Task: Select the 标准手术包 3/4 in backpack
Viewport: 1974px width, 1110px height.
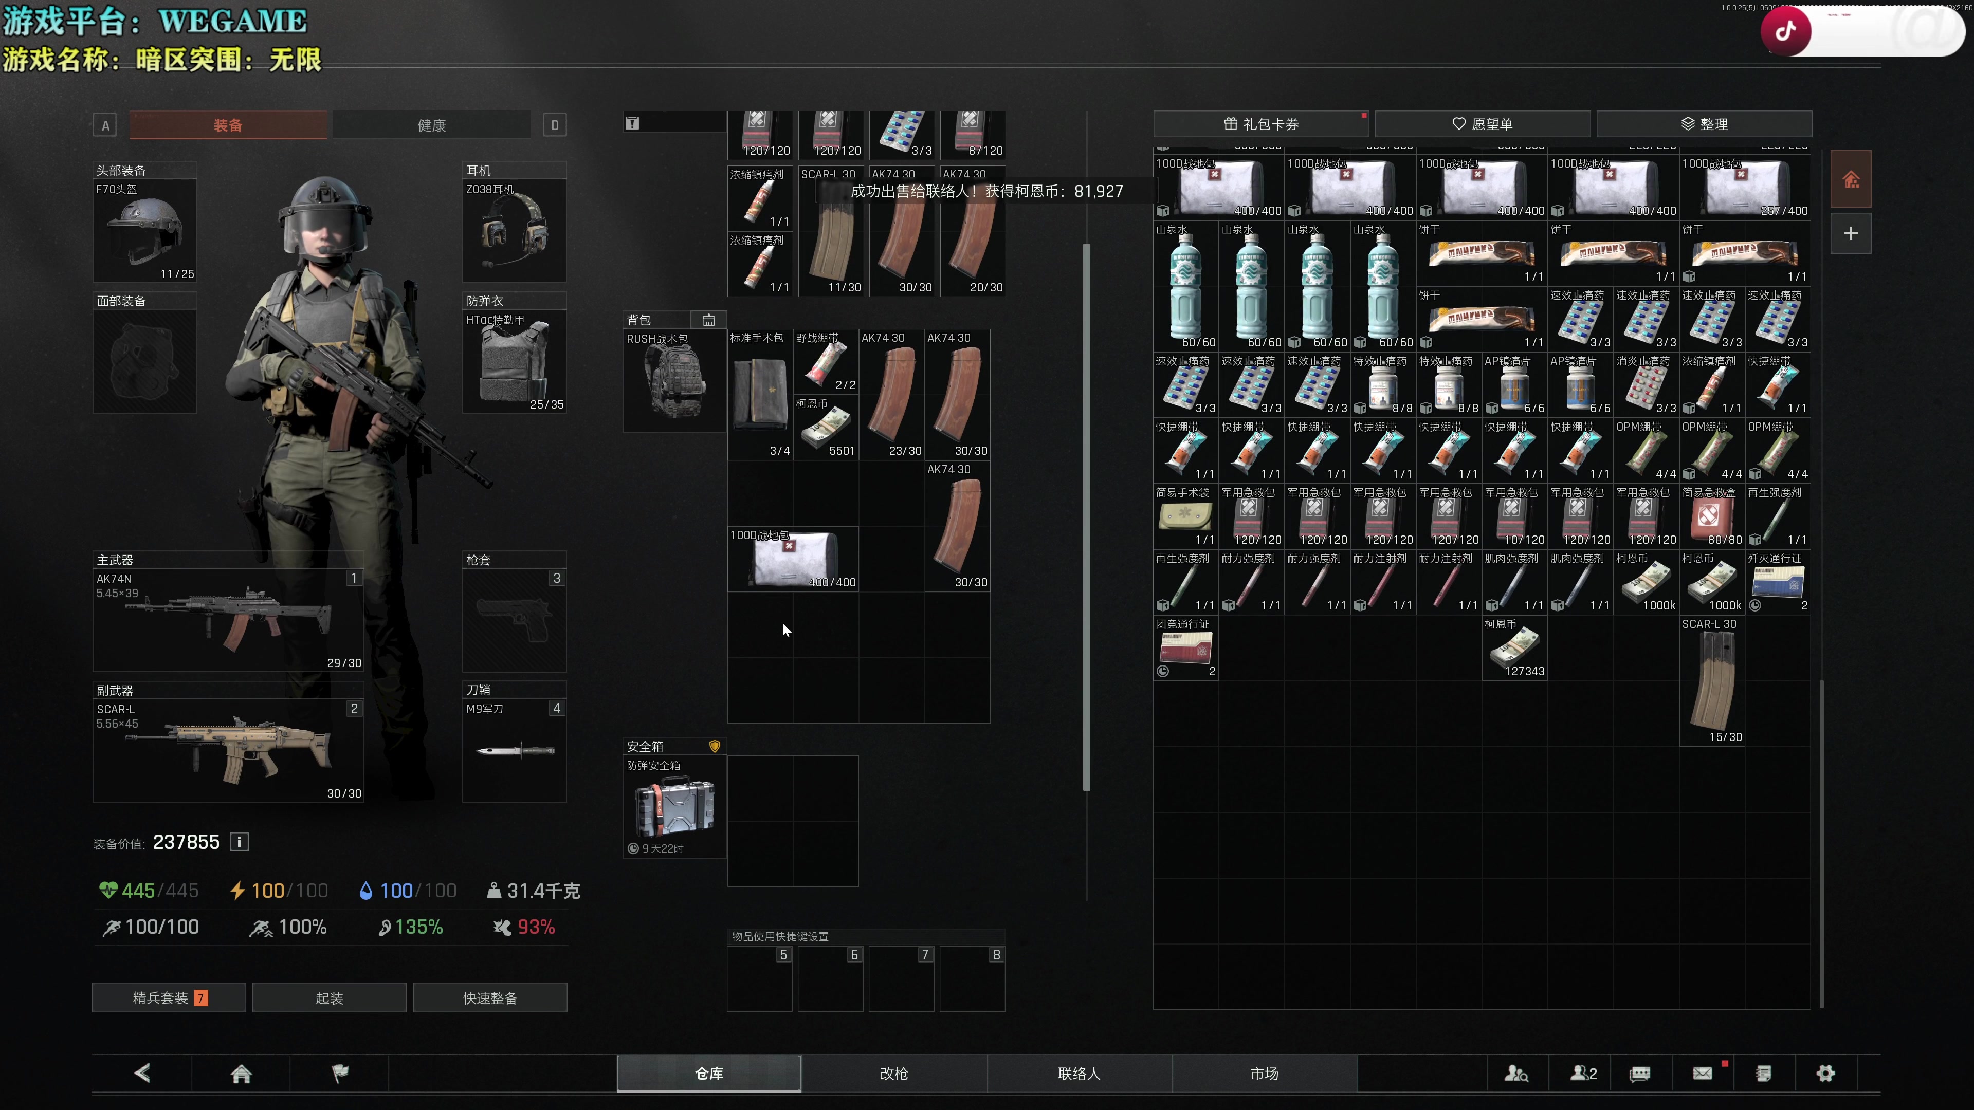Action: [x=760, y=395]
